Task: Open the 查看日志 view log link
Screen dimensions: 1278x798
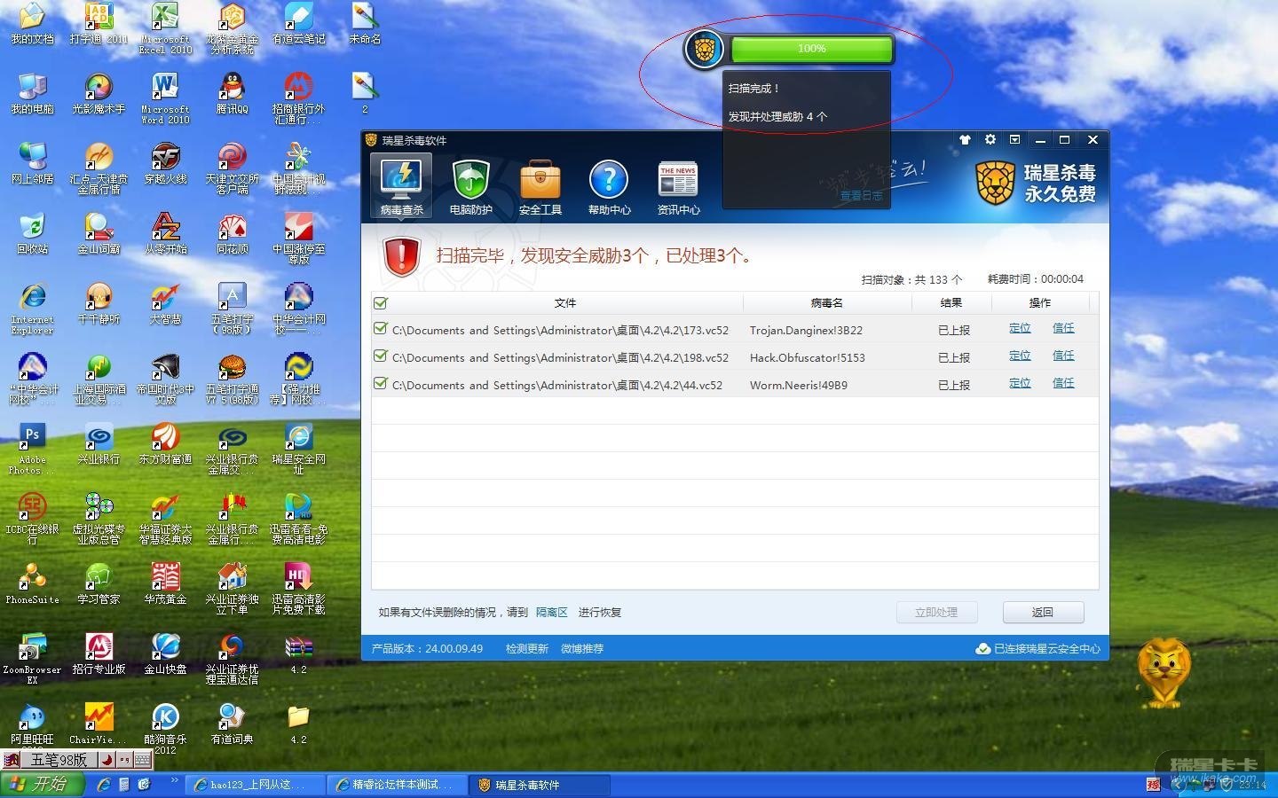Action: [861, 196]
